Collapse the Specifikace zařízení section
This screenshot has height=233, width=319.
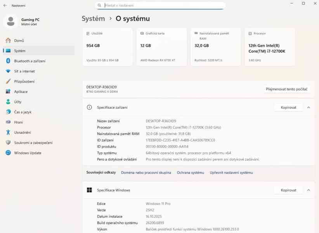pos(309,107)
